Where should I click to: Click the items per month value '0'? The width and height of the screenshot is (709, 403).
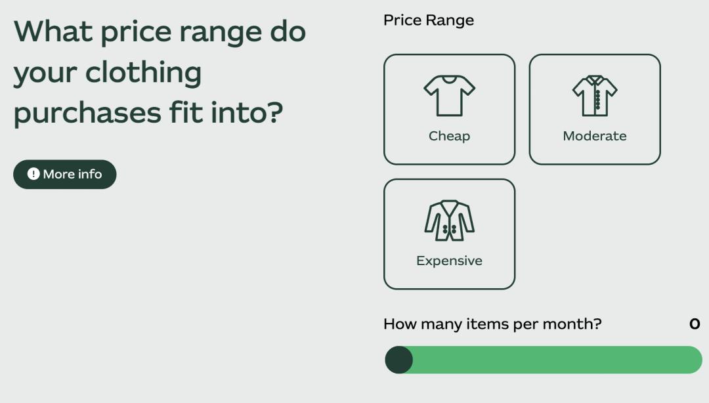click(695, 324)
